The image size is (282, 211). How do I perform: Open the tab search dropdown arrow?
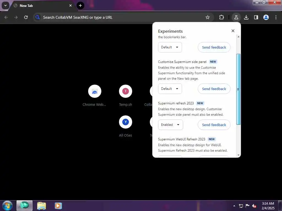pos(6,5)
